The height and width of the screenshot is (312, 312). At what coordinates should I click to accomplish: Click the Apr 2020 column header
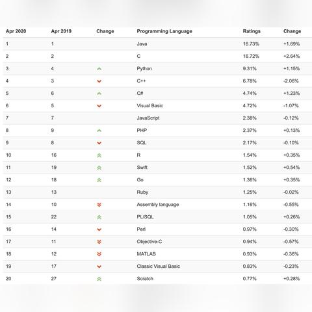(16, 31)
